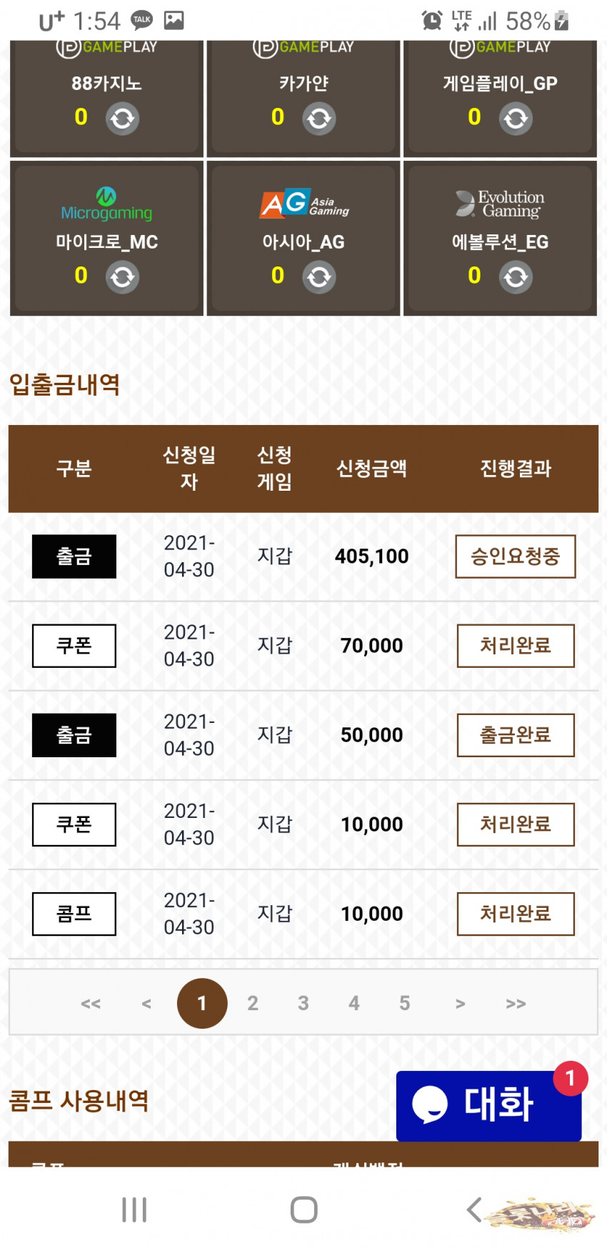607x1248 pixels.
Task: Tap the Android home button
Action: tap(304, 1209)
